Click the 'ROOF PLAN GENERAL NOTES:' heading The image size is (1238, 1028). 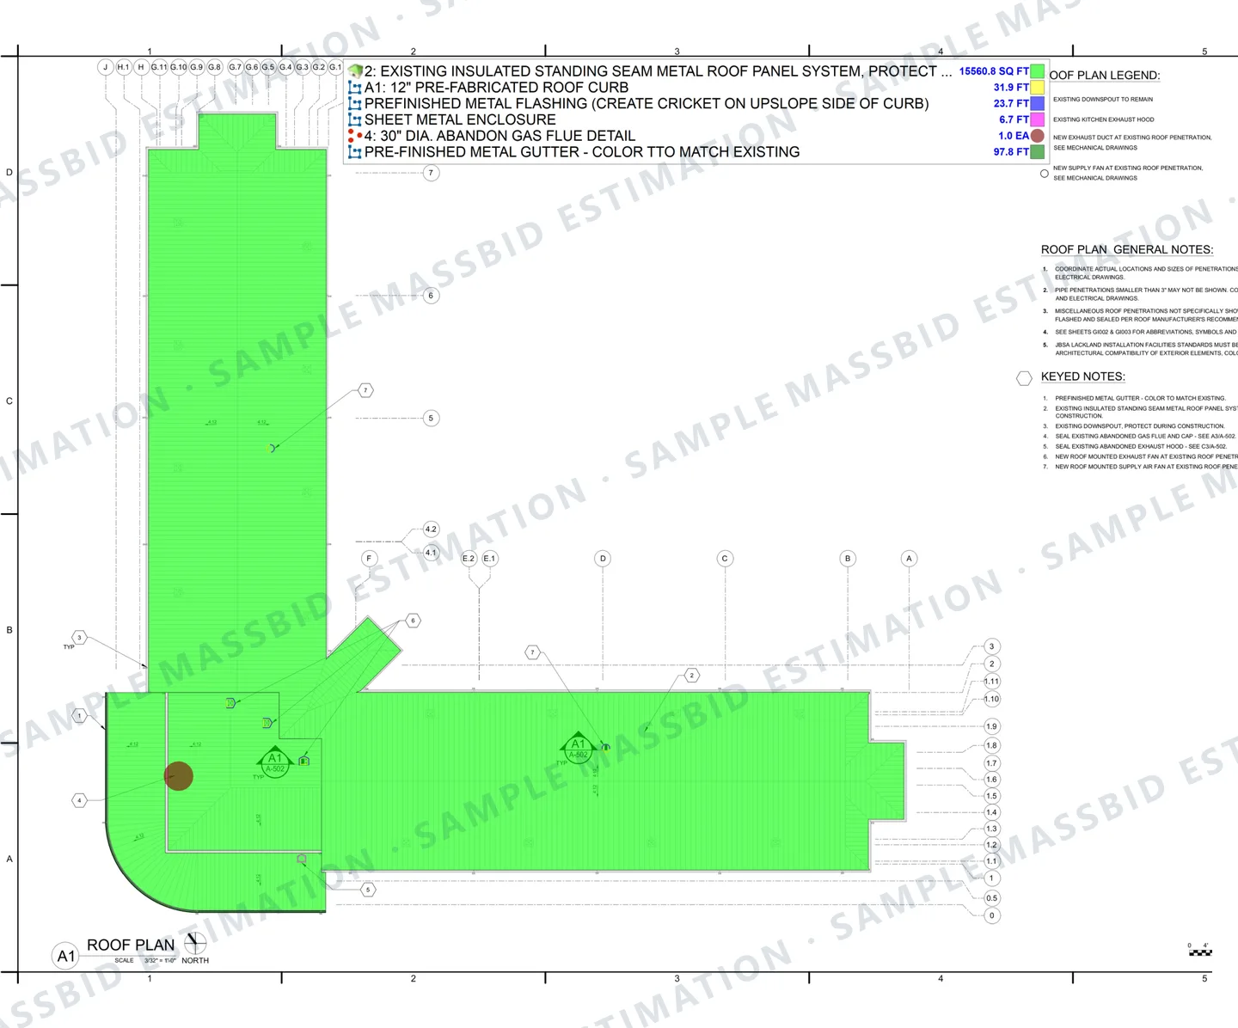tap(1127, 249)
